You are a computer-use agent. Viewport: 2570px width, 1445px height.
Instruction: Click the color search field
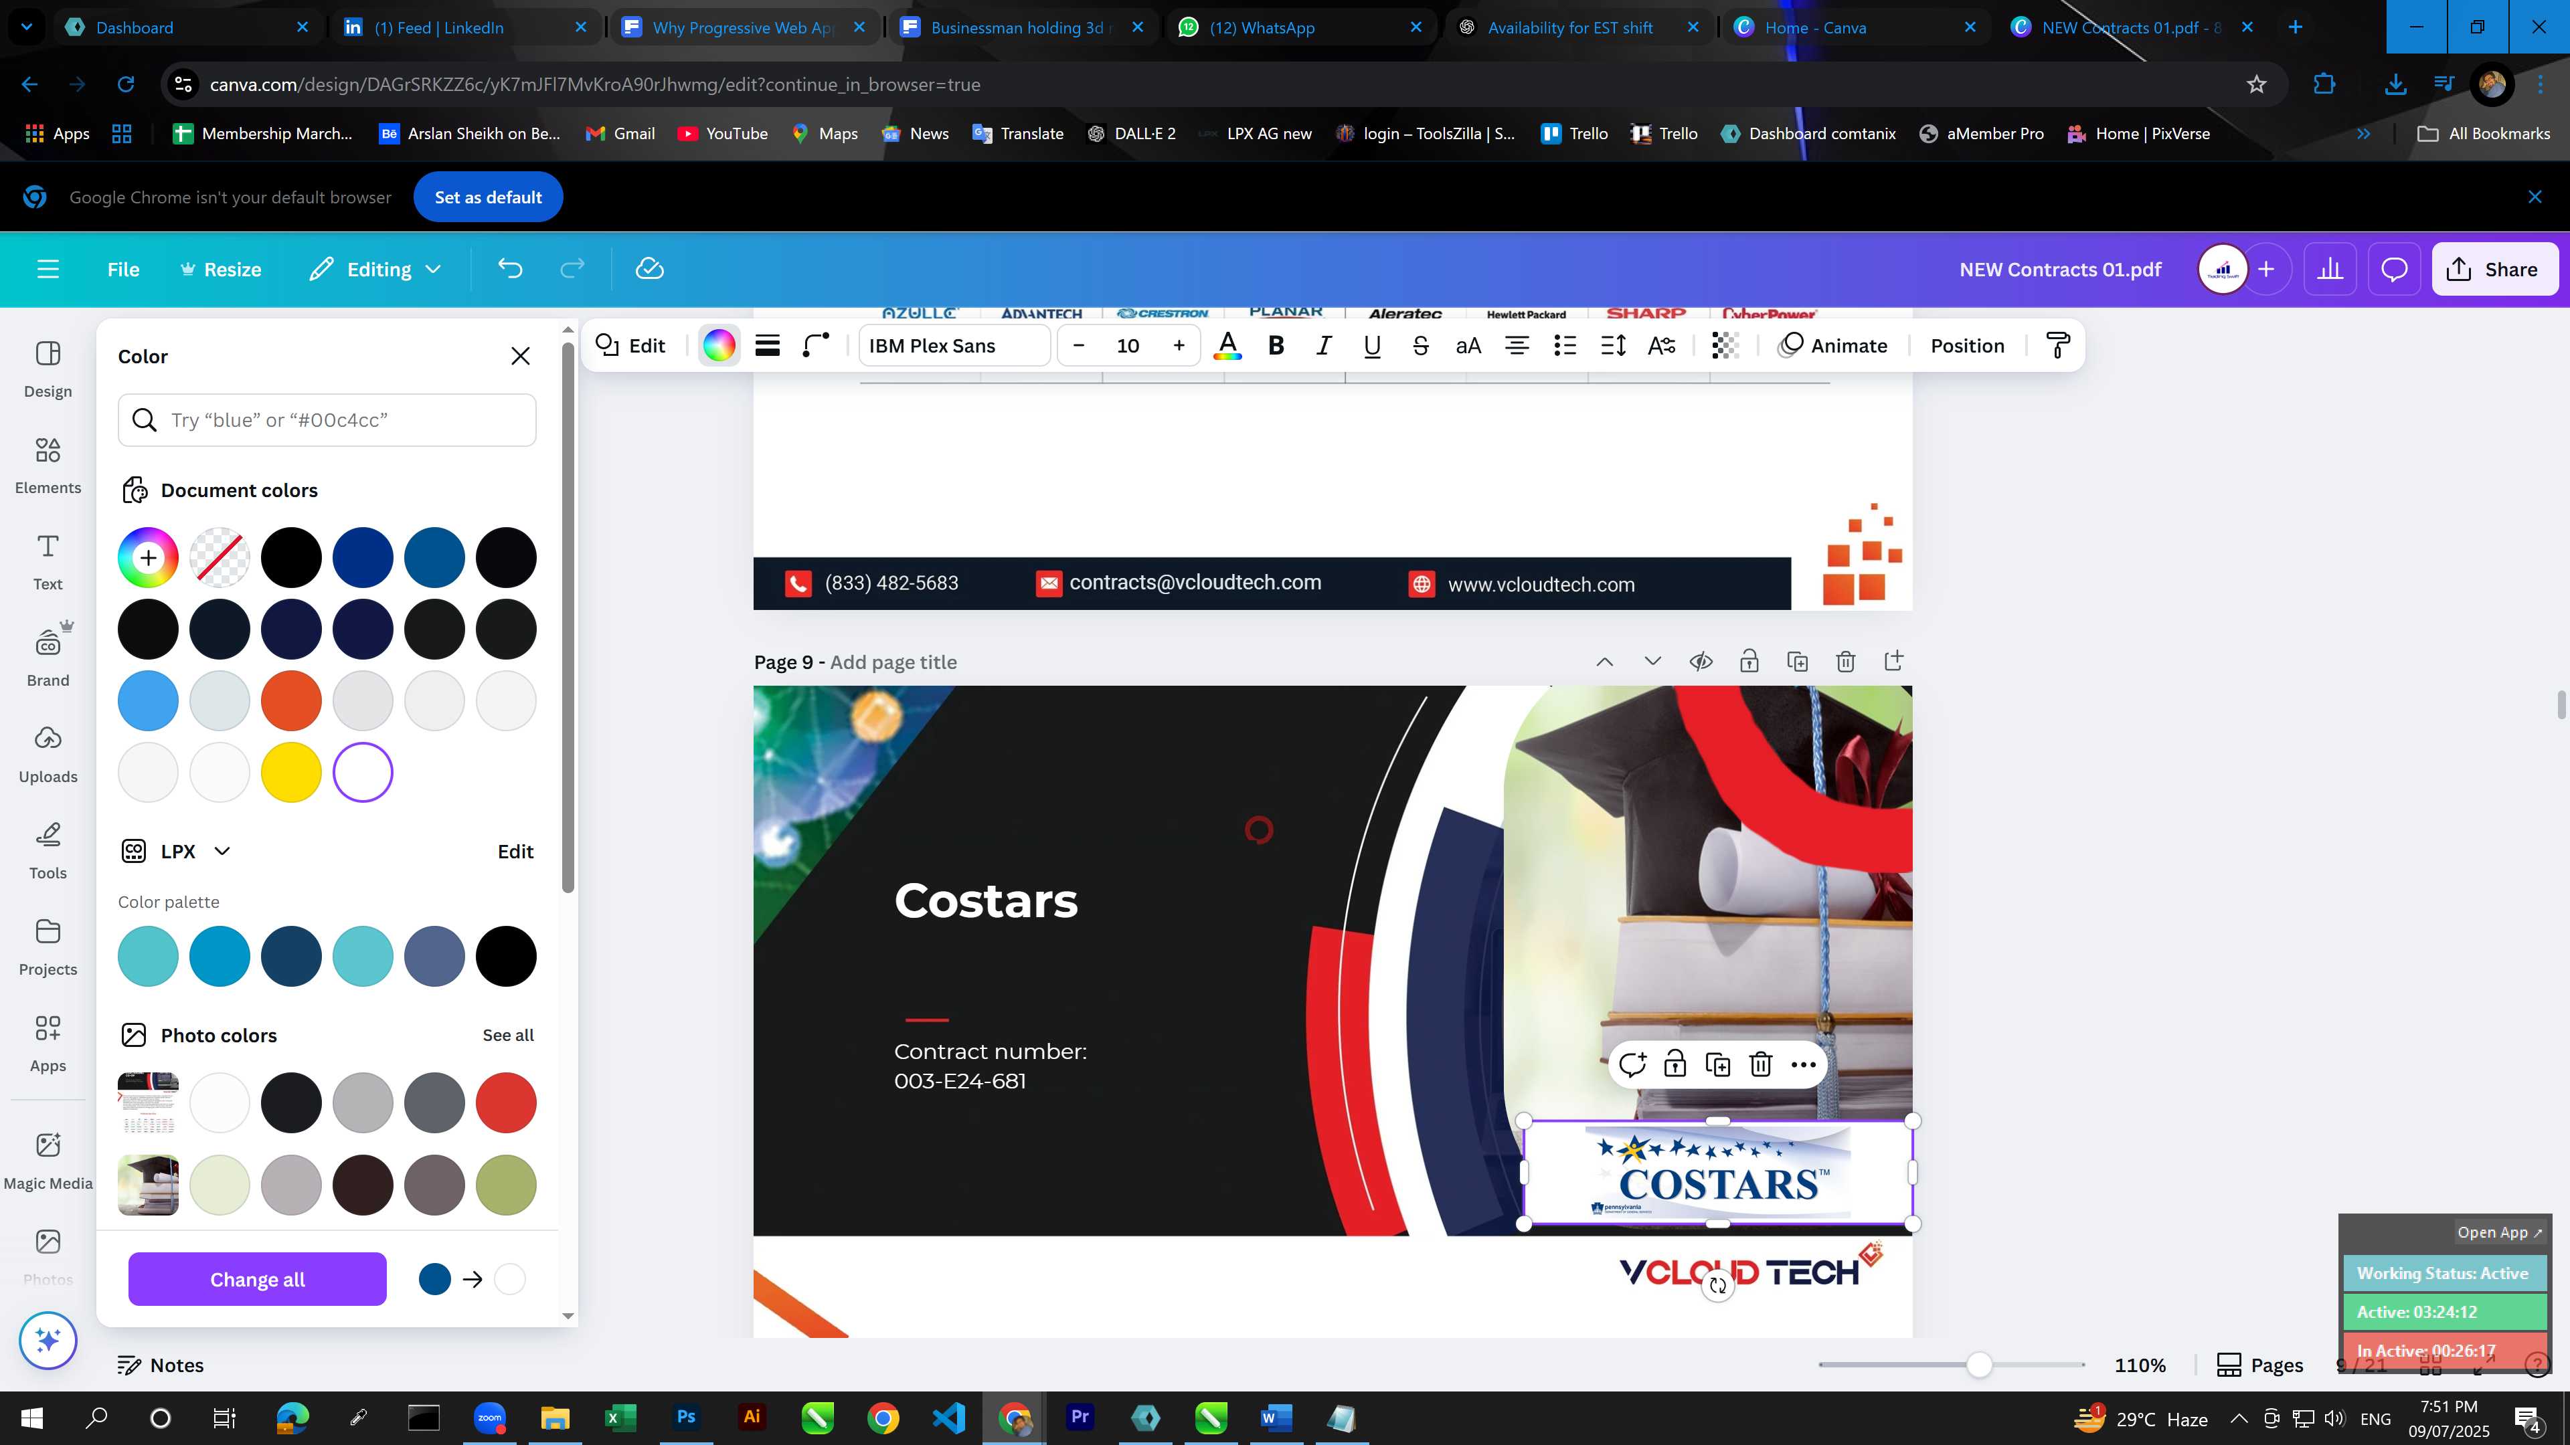coord(327,420)
